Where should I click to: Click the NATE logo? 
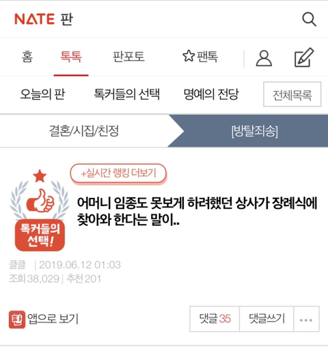(34, 19)
